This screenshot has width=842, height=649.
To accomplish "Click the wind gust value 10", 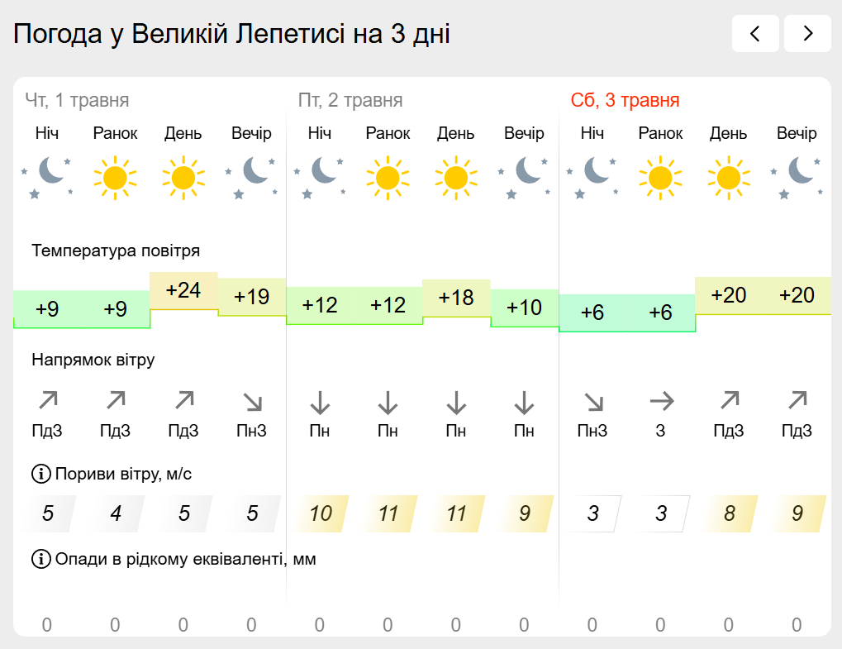I will 320,513.
